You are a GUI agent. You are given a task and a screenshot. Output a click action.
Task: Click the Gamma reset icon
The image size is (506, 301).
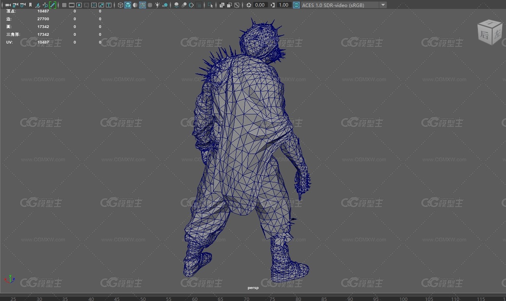[272, 5]
